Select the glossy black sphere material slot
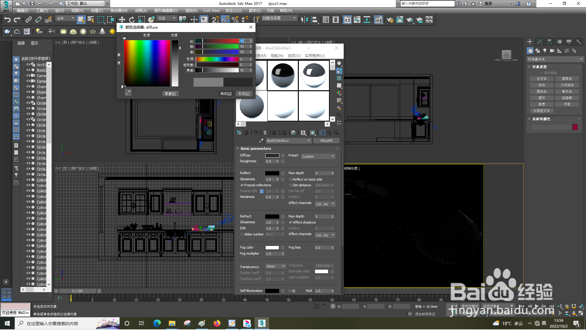The width and height of the screenshot is (586, 330). [283, 75]
